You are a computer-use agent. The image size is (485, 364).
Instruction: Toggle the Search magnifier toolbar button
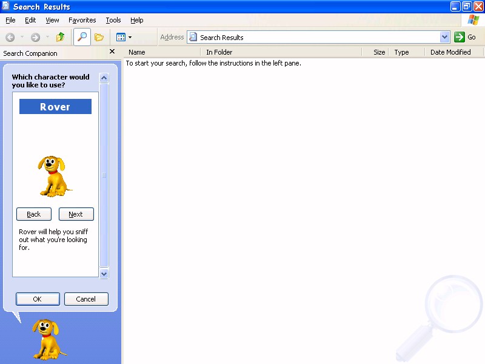(82, 37)
